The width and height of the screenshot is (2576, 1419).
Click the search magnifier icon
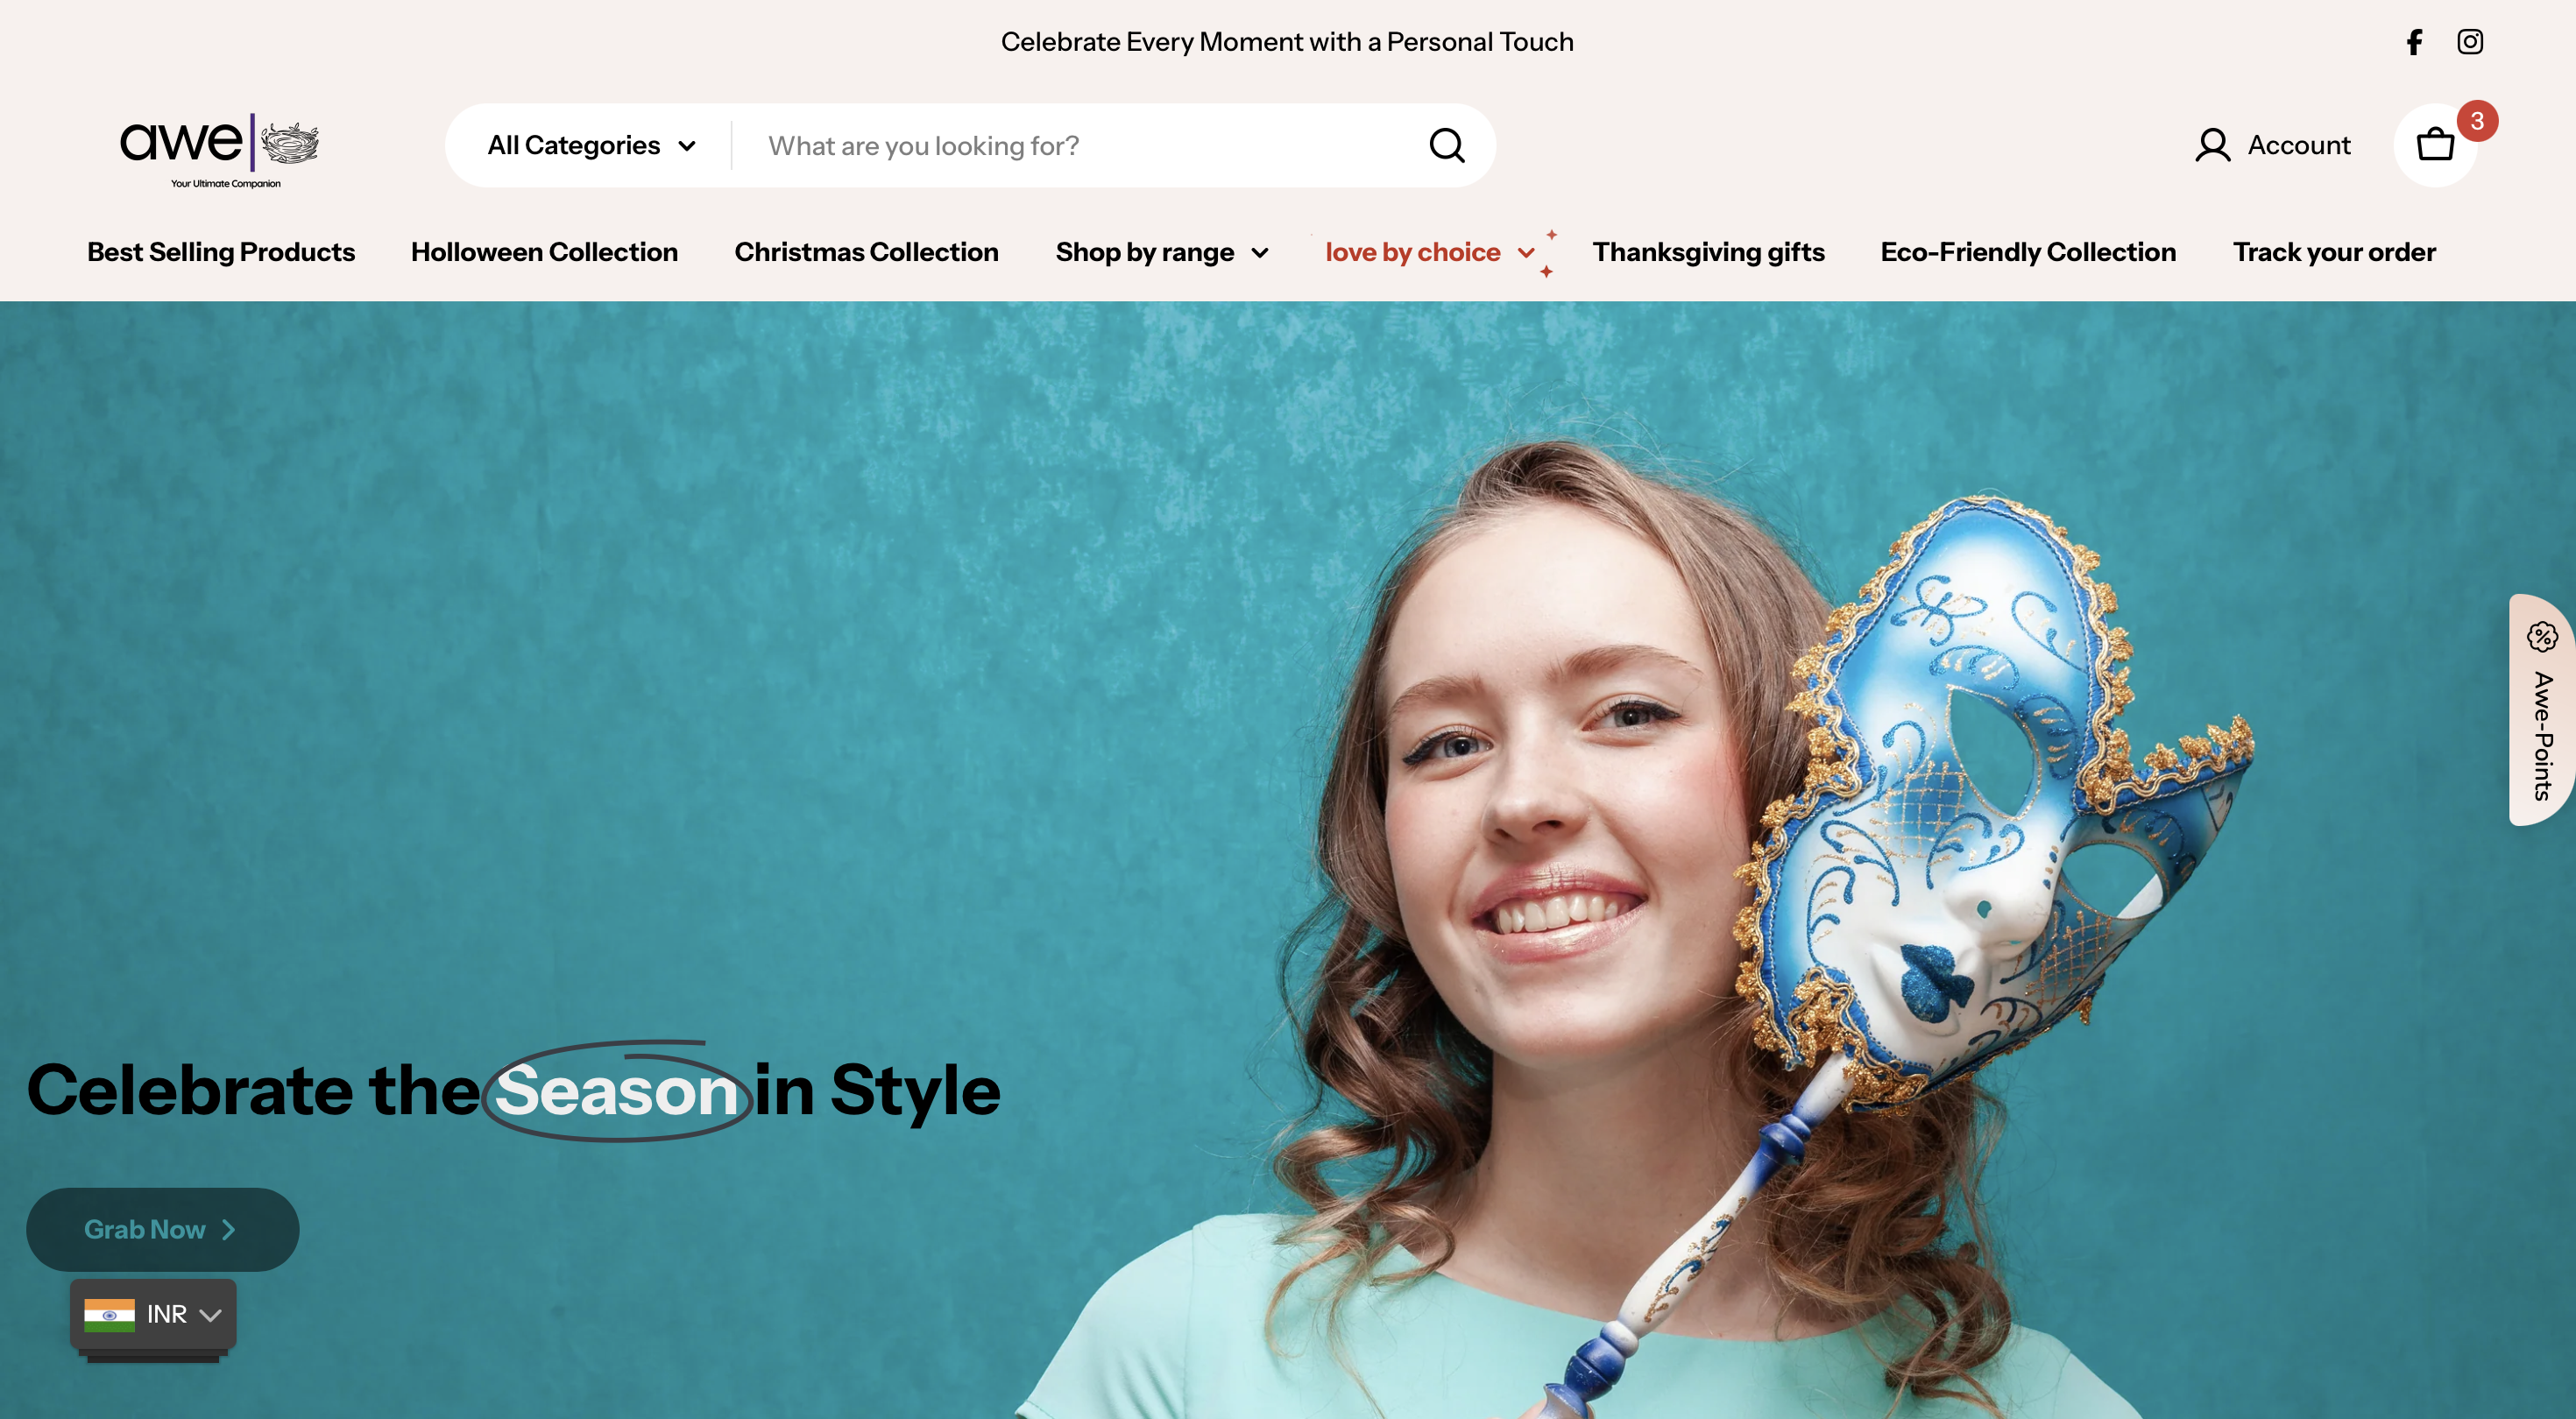(1446, 146)
